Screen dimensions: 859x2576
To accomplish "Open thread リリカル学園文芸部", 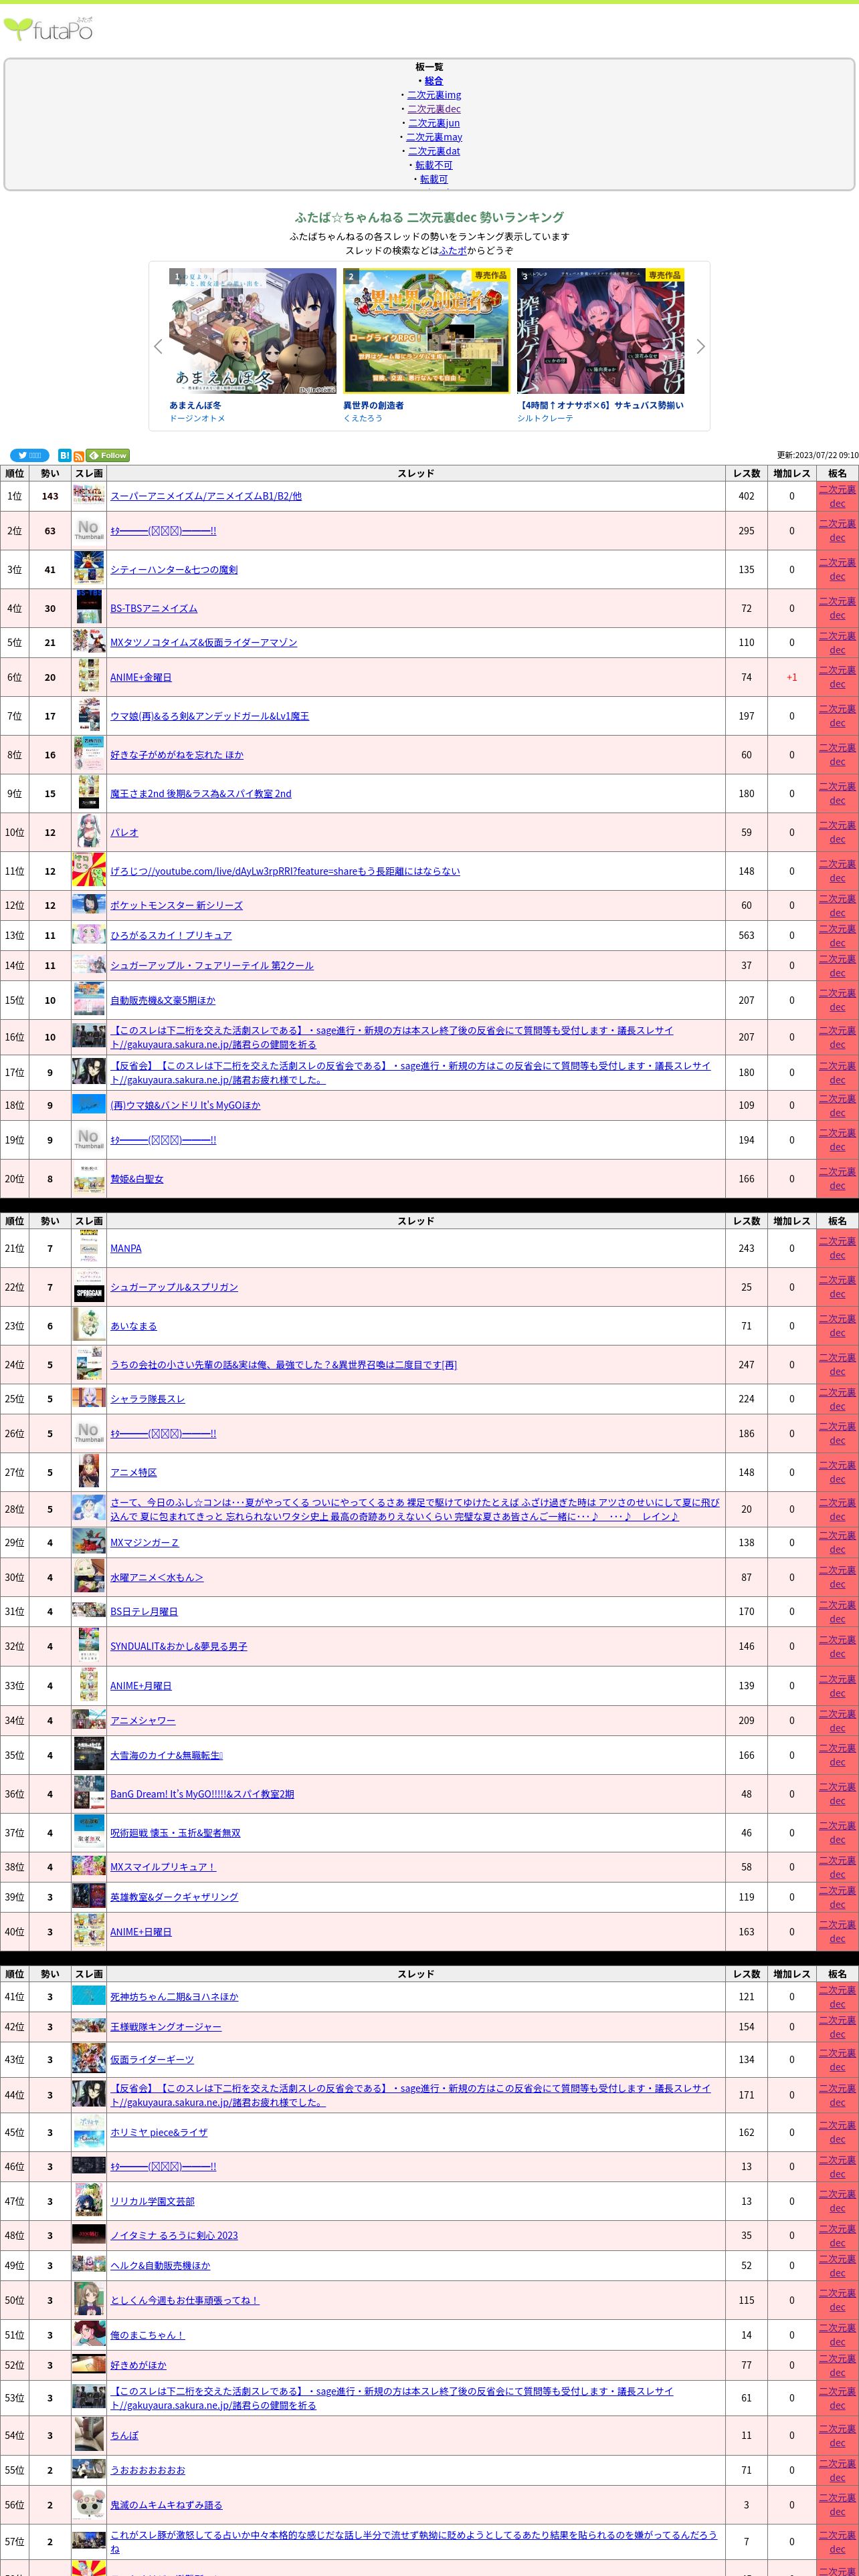I will point(152,2202).
